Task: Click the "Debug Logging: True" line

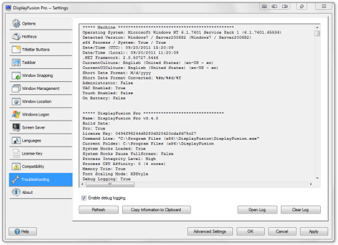Action: (106, 179)
